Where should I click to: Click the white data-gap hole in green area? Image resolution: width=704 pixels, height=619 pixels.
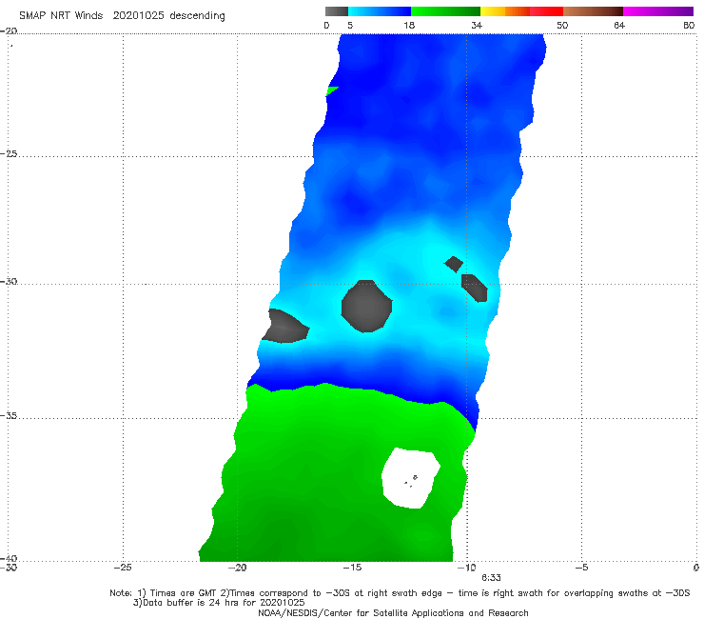pyautogui.click(x=410, y=478)
